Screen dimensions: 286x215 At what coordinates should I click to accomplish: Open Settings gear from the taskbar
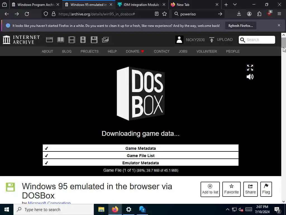[x=128, y=209]
